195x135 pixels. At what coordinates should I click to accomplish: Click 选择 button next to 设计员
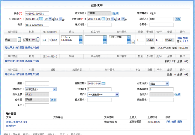pyautogui.click(x=178, y=95)
